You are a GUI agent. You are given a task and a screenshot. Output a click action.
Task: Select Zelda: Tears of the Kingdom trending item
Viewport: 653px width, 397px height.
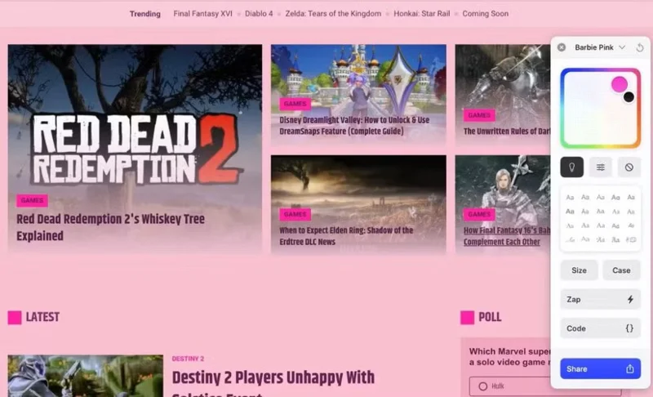[333, 14]
